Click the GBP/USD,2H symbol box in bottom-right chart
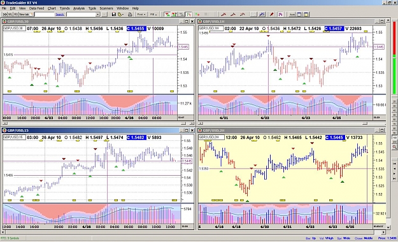This screenshot has width=398, height=242. 211,137
